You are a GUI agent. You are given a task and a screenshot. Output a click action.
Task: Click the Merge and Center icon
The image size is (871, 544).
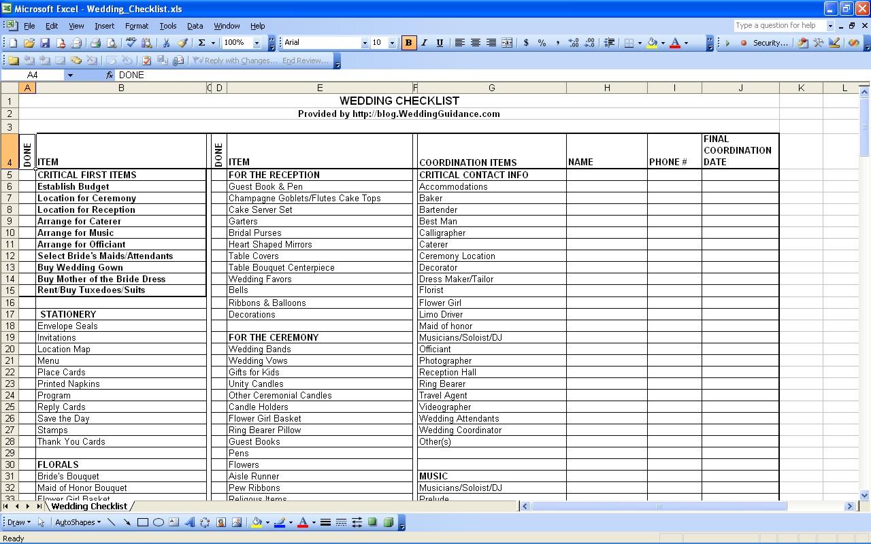(507, 43)
